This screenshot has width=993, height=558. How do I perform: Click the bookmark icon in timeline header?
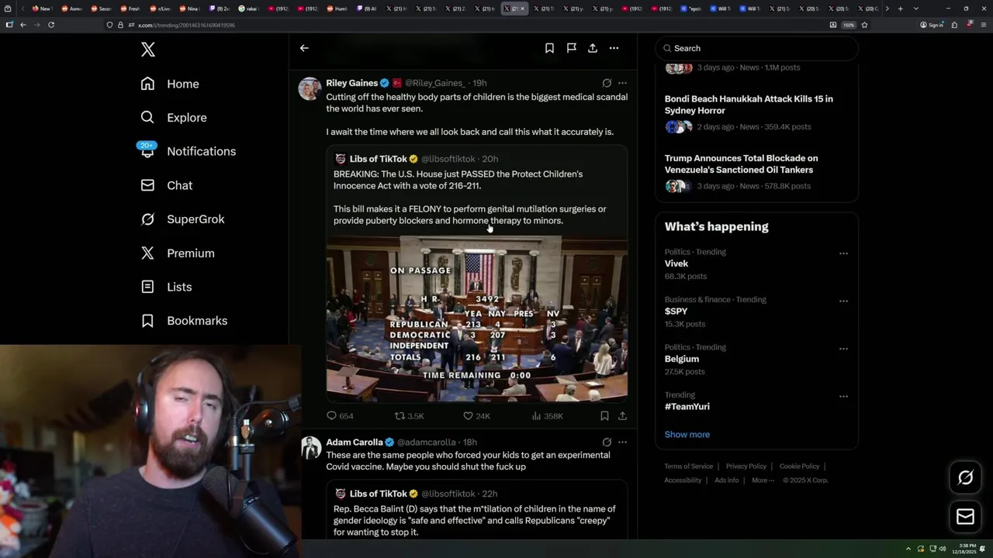point(549,48)
